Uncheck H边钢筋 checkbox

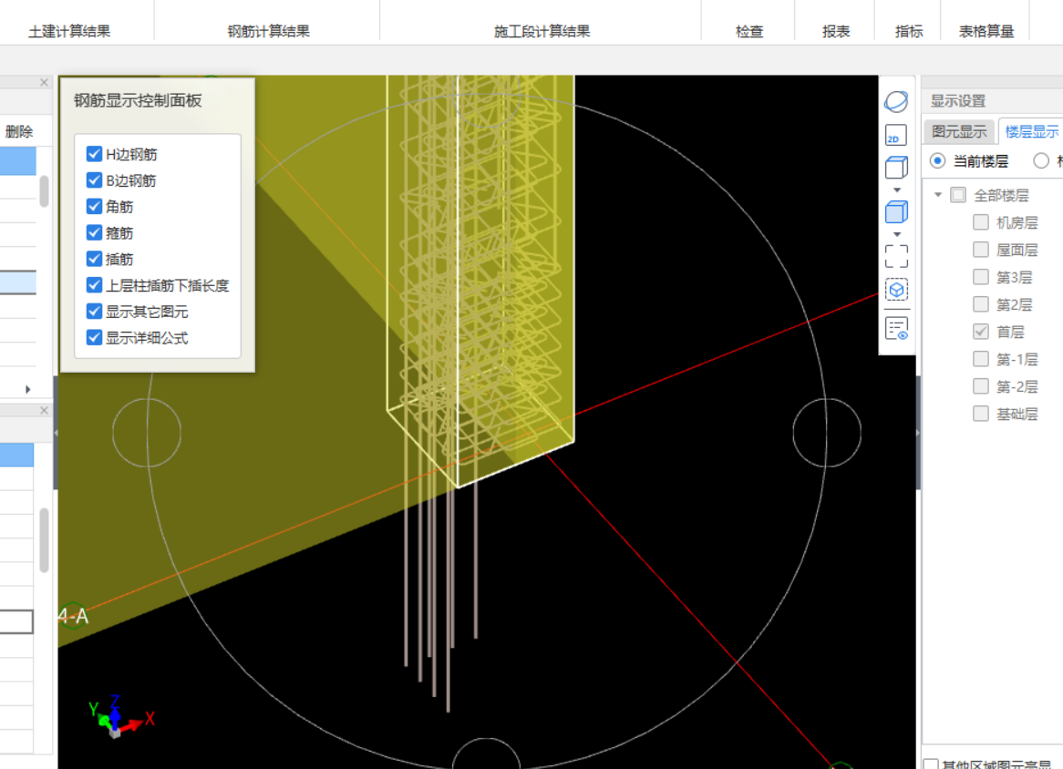tap(94, 154)
